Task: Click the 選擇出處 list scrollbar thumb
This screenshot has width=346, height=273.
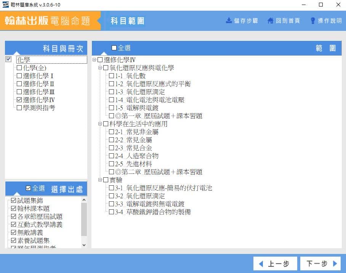Action: tap(84, 220)
